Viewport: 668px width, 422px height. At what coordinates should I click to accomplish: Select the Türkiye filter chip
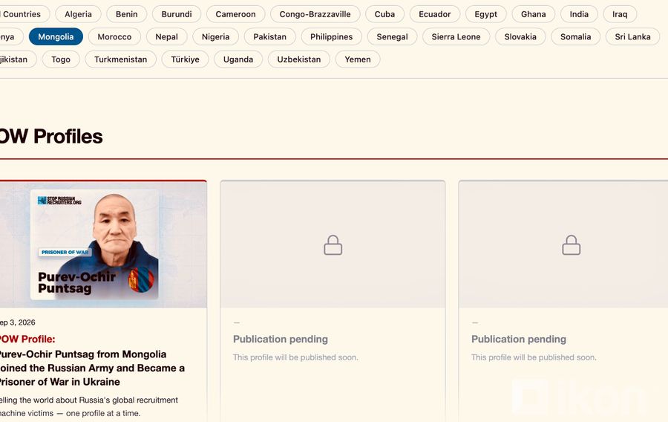(185, 59)
